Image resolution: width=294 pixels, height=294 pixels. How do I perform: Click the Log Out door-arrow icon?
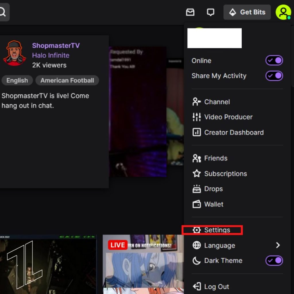coord(197,287)
